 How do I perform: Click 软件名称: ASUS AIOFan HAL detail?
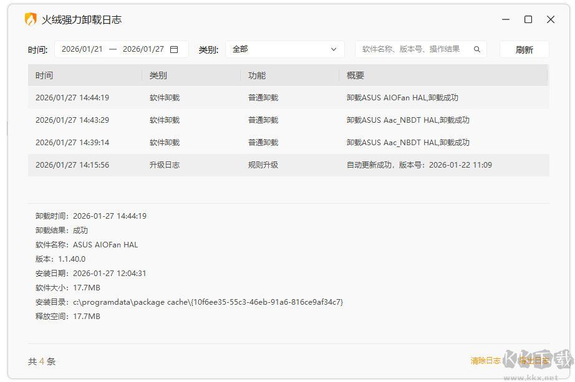[87, 244]
